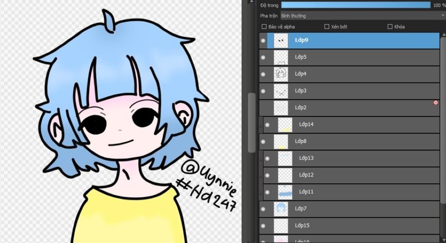Check the Xén bớt clipping option
The image size is (446, 243).
327,27
